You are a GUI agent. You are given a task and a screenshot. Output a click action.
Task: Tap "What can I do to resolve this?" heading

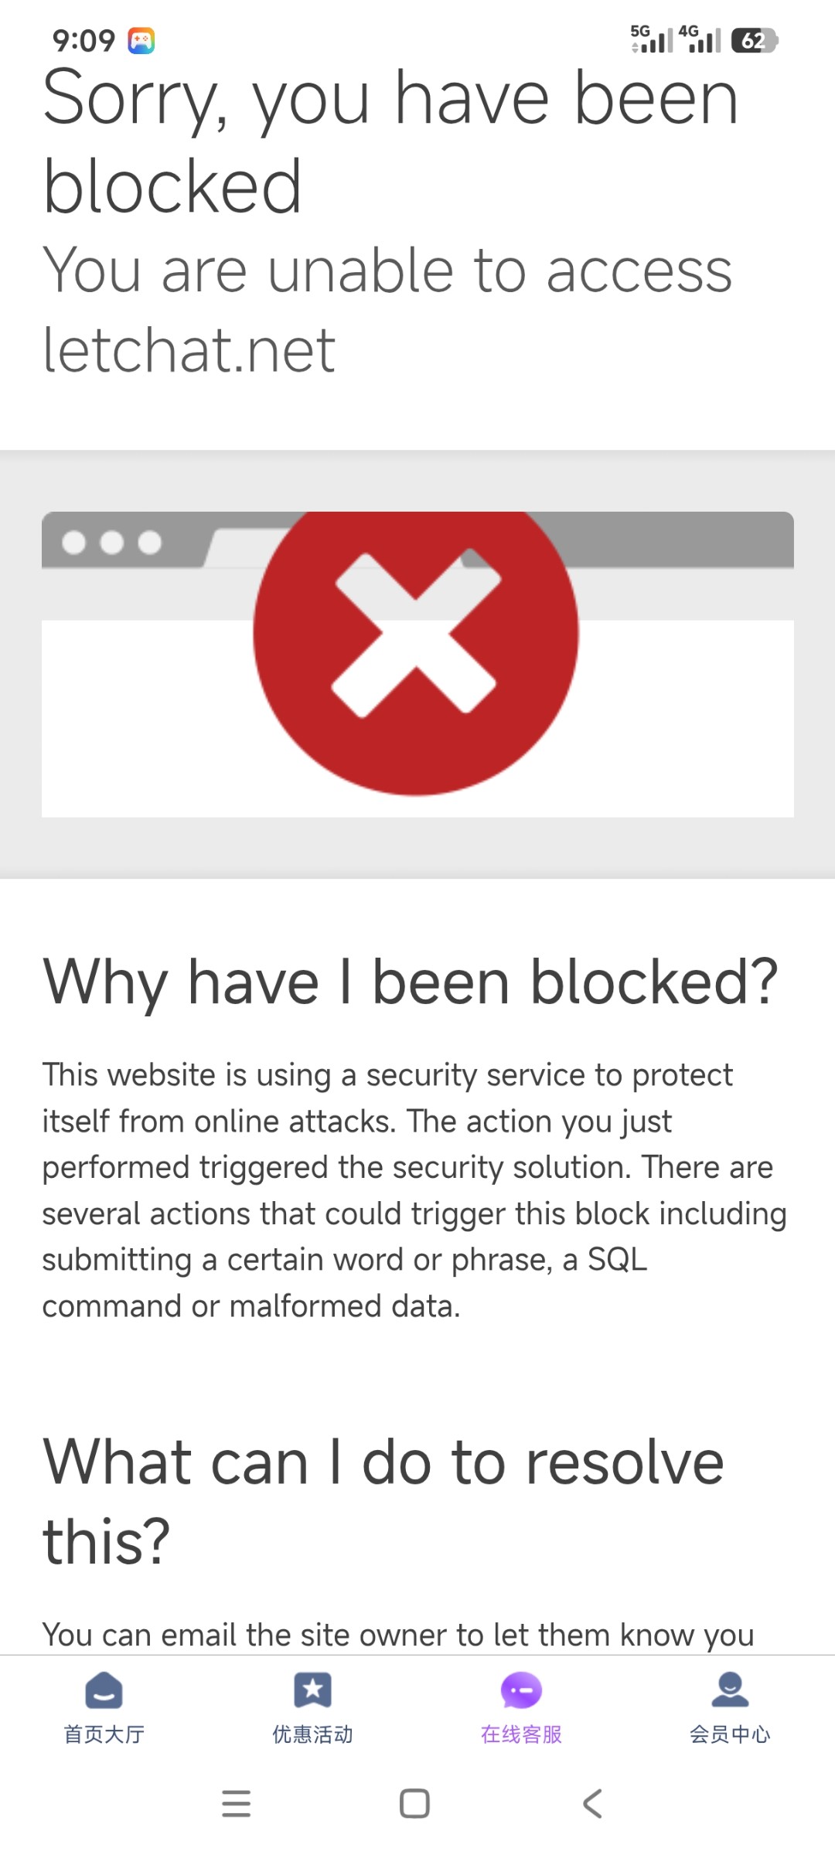tap(383, 1501)
